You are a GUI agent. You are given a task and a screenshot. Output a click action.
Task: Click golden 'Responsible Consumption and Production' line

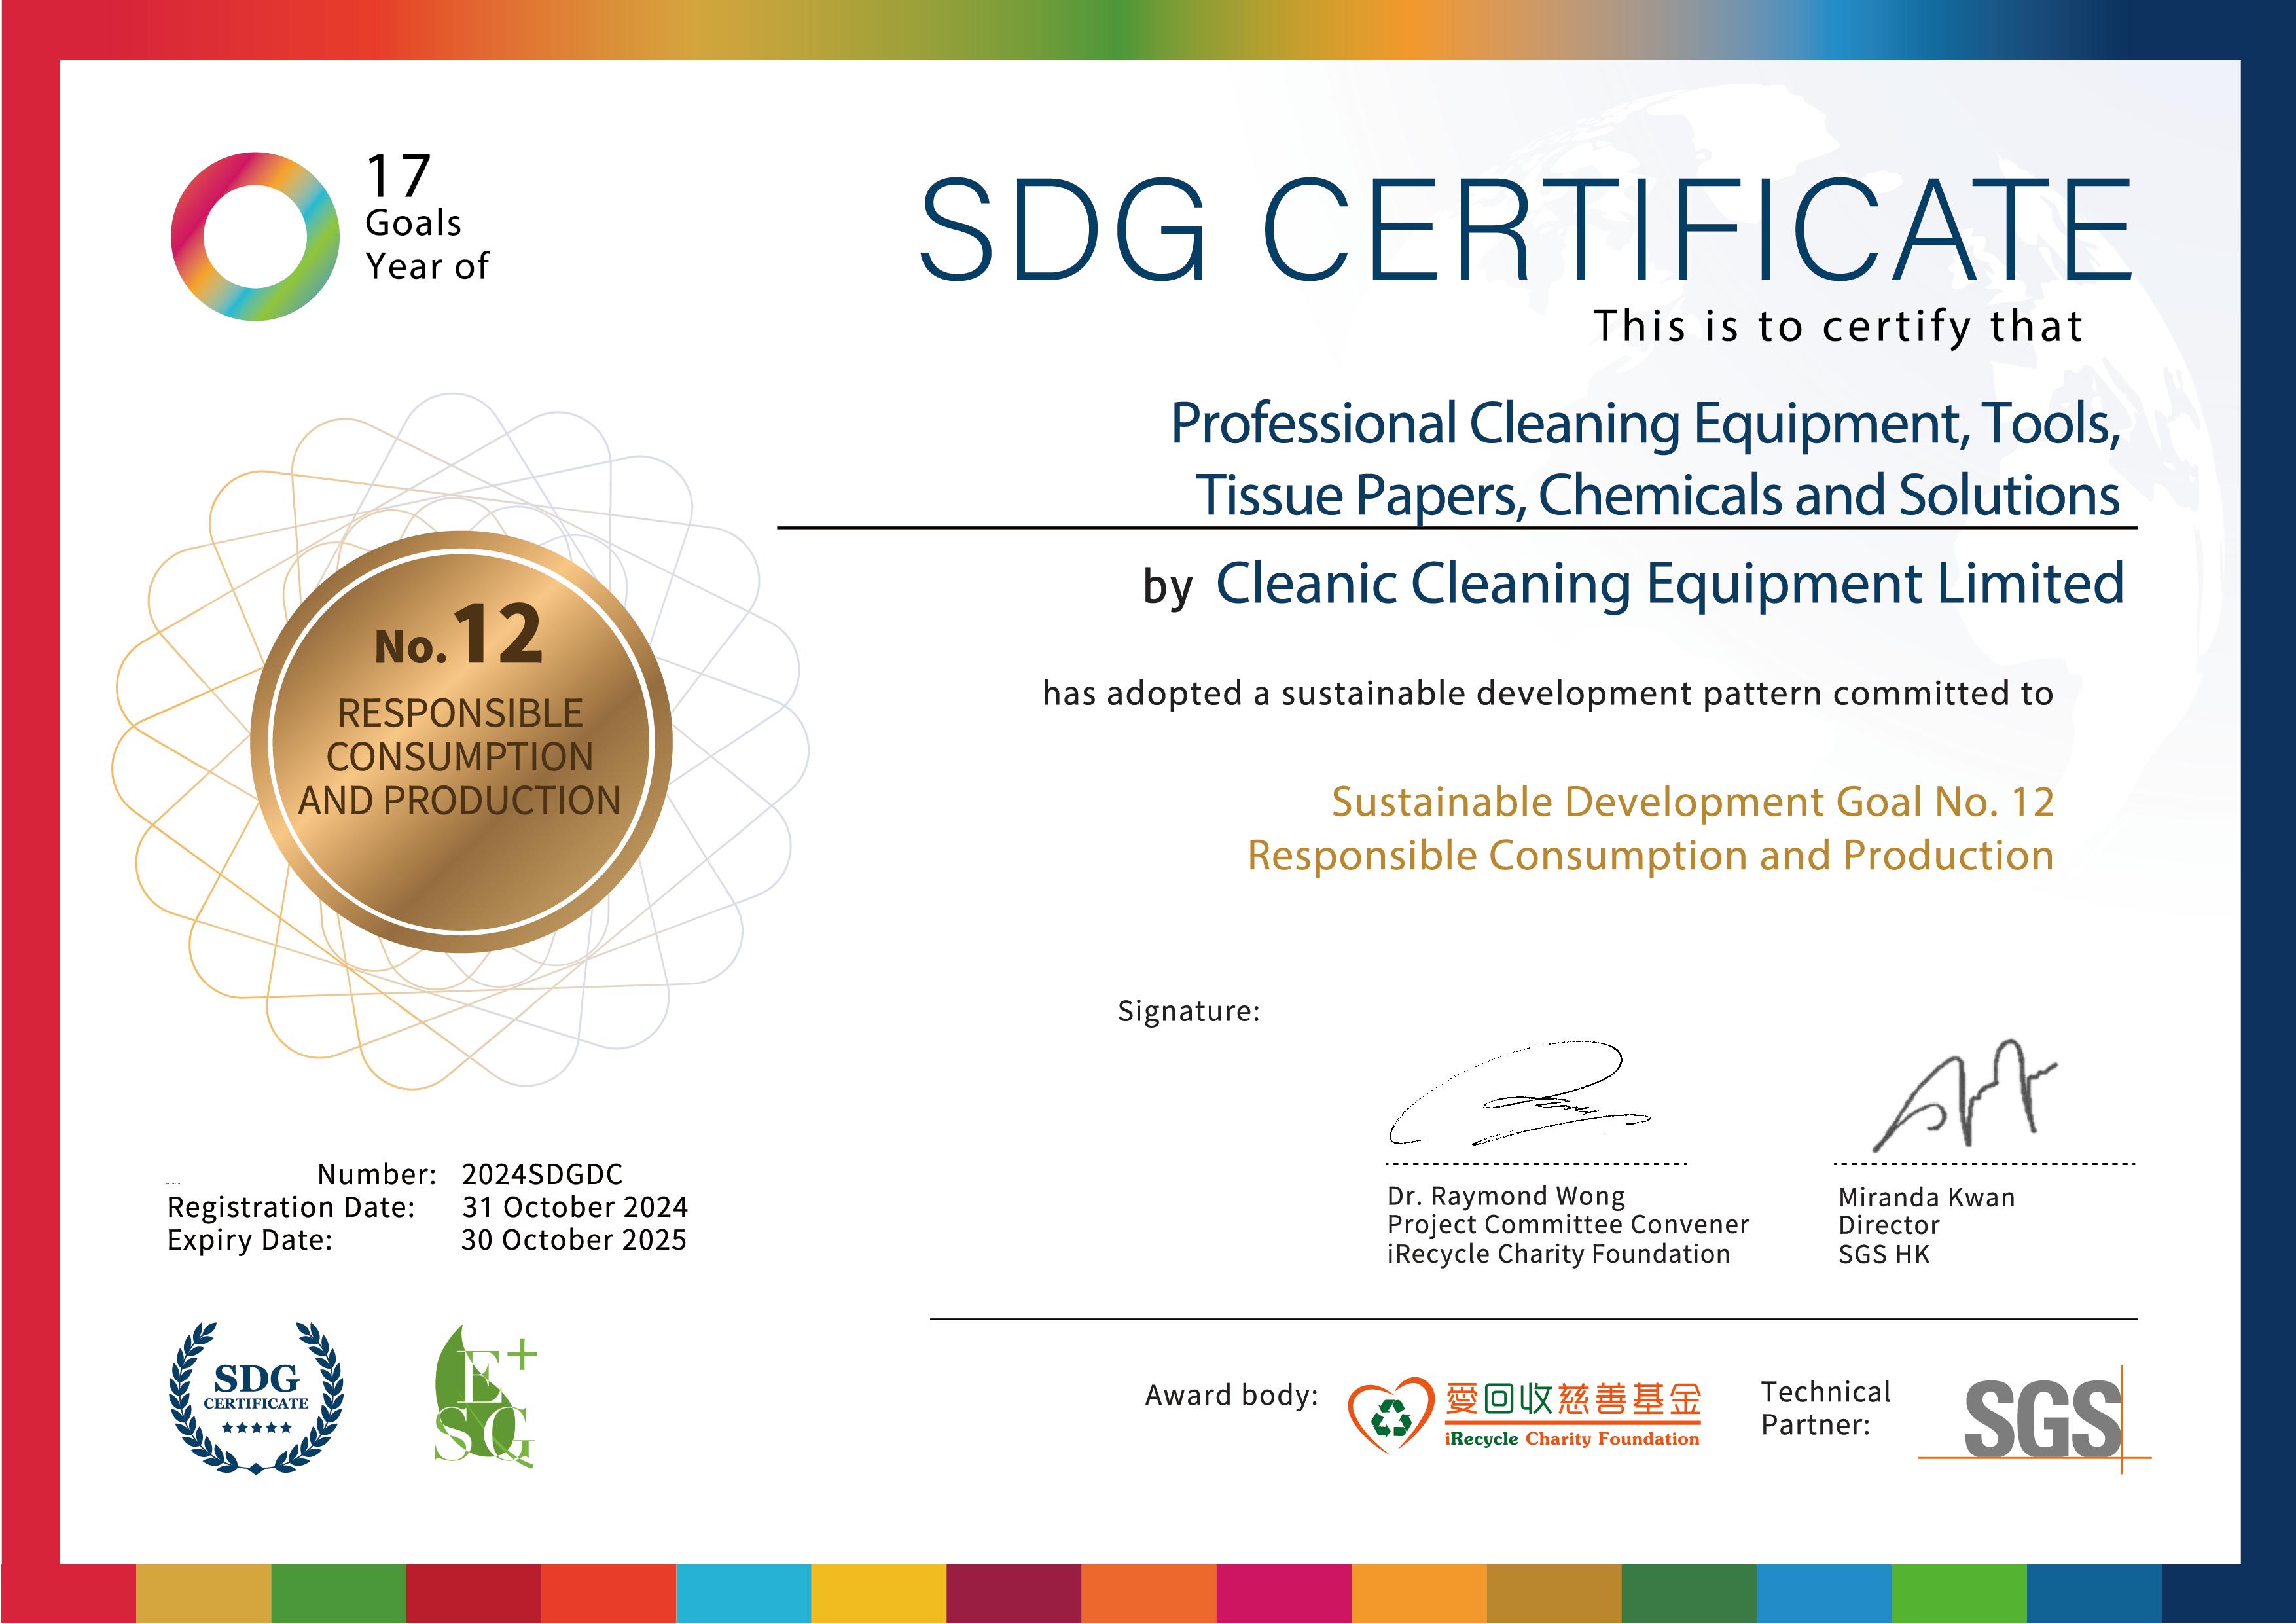click(1650, 856)
